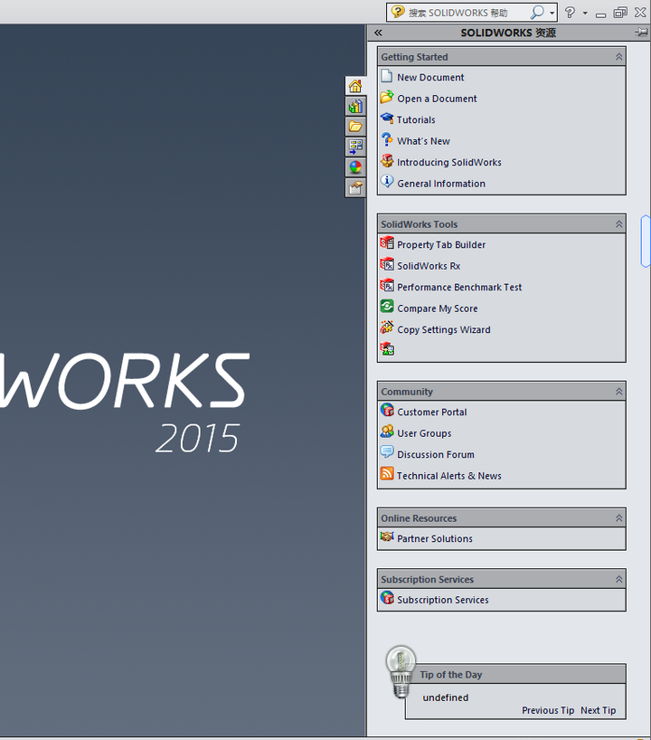Click the Discussion Forum speech bubble icon
The width and height of the screenshot is (651, 740).
(x=387, y=452)
